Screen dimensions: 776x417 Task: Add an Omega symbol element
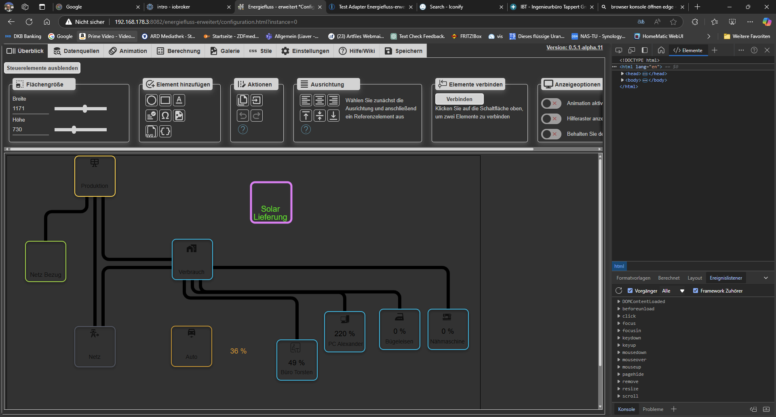[165, 116]
